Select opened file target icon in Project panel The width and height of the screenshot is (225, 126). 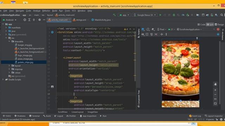[x=25, y=20]
